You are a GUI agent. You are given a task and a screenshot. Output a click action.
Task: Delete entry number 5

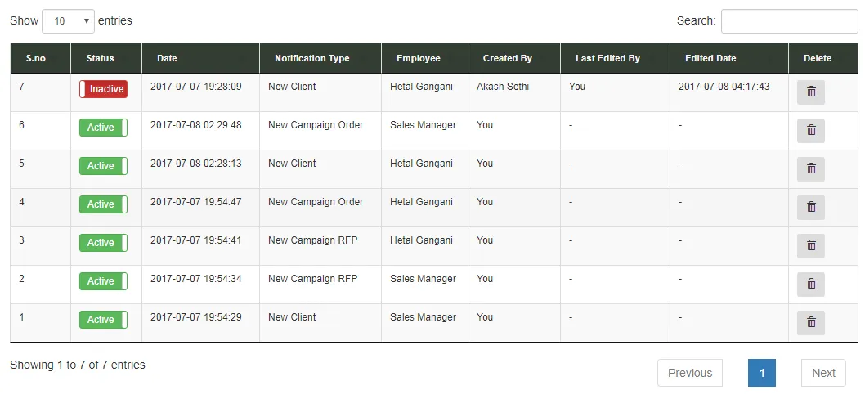[x=810, y=169]
